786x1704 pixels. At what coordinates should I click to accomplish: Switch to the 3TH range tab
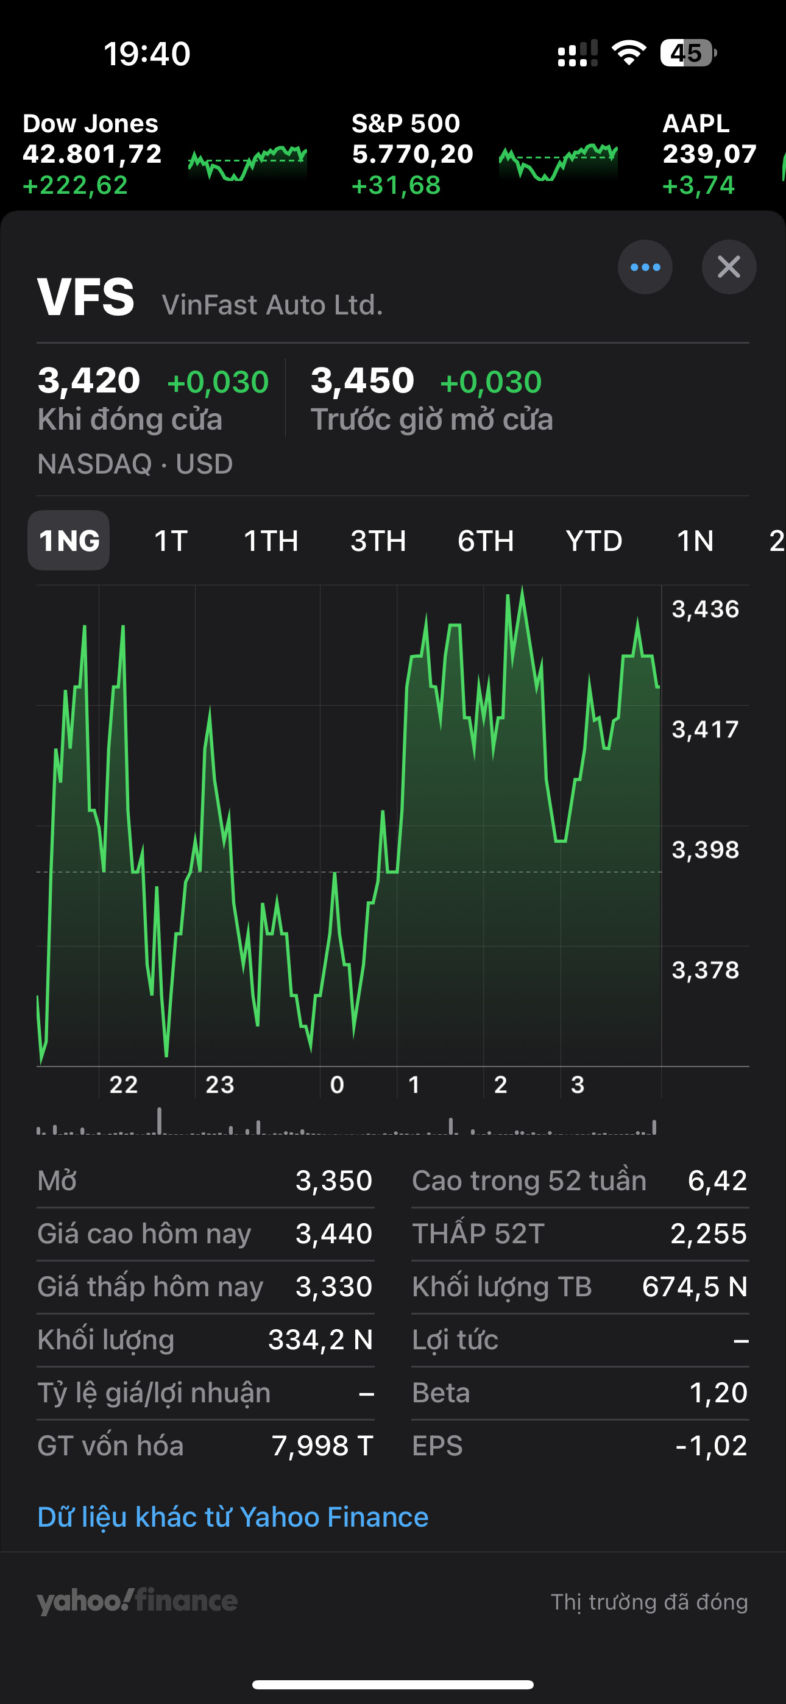(x=378, y=541)
